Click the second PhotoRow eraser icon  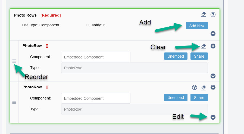coord(204,88)
